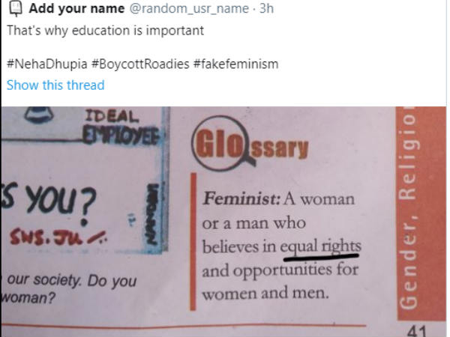Click the handwritten 'YOU?' cartoon text

(61, 201)
